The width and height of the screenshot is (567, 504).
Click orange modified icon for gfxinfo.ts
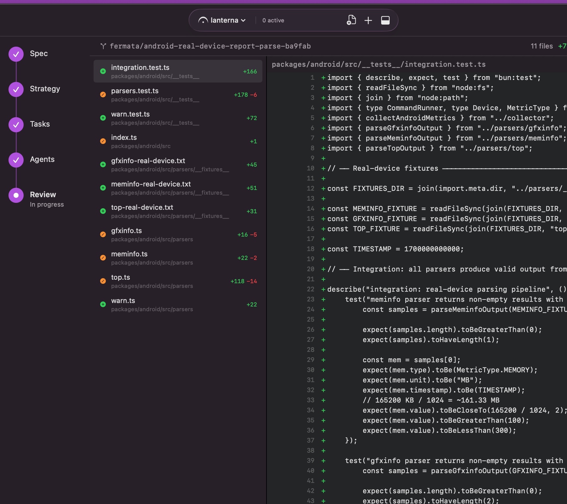[103, 234]
